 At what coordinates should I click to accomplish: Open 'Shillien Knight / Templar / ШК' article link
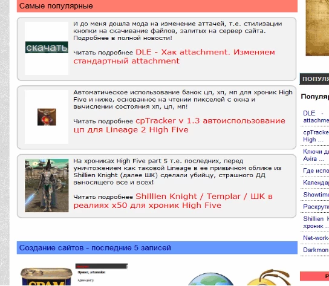173,201
